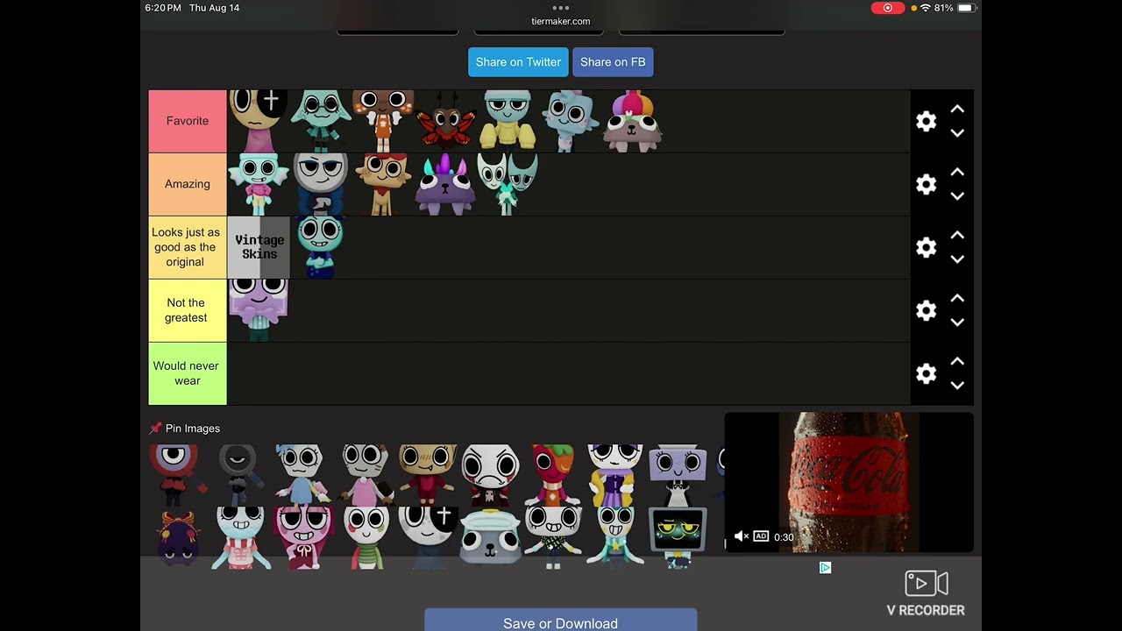Select the colorful-hat blob creature in Favorite tier
The height and width of the screenshot is (631, 1122).
(632, 121)
